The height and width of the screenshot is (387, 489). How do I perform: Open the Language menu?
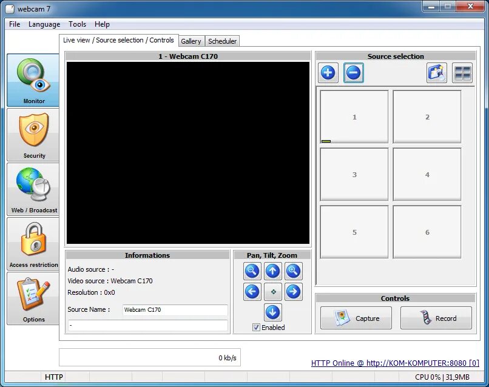pos(44,24)
